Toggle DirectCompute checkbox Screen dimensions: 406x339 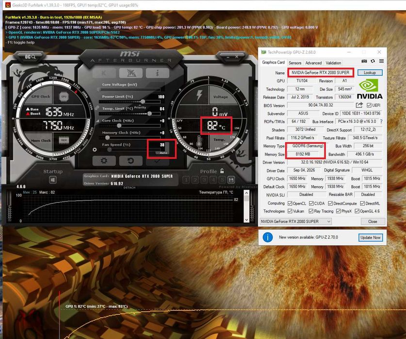click(x=330, y=203)
